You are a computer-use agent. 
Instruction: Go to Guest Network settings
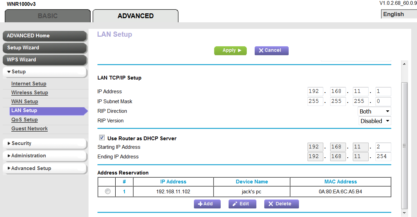point(30,129)
